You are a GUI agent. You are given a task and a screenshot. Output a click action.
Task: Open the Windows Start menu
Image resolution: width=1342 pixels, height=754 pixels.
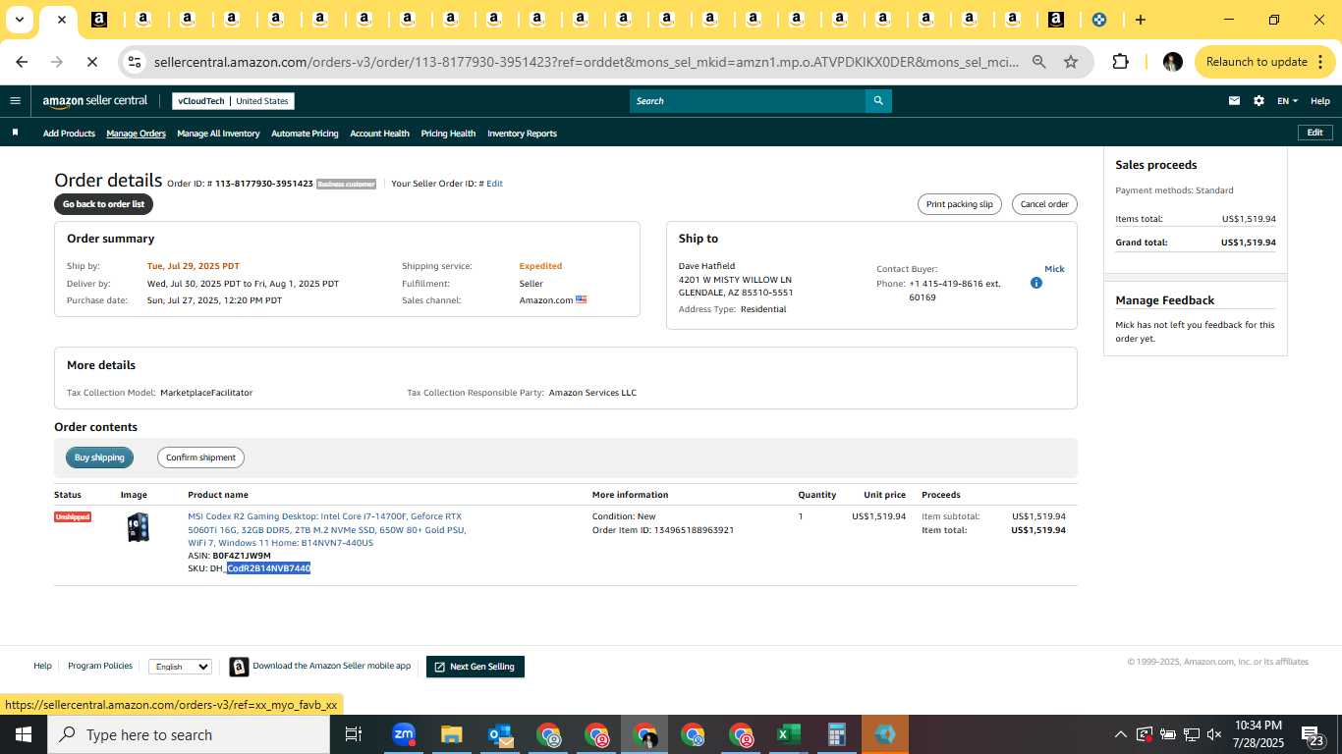click(x=23, y=734)
